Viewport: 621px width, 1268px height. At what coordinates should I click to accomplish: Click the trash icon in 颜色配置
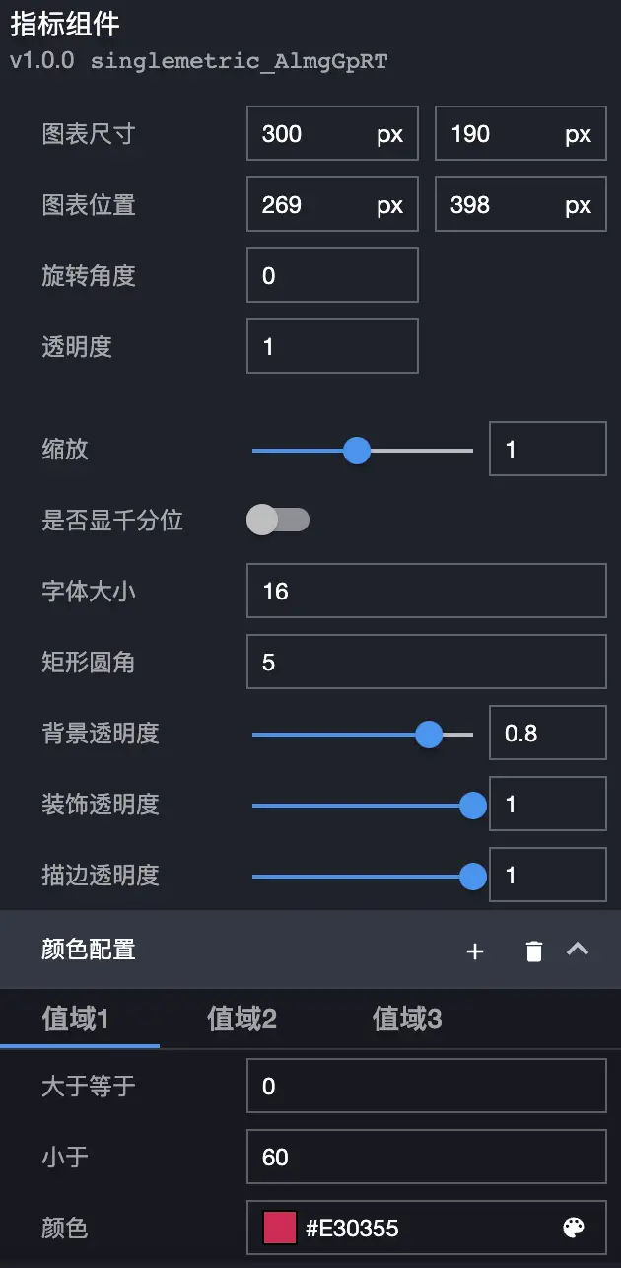[533, 951]
